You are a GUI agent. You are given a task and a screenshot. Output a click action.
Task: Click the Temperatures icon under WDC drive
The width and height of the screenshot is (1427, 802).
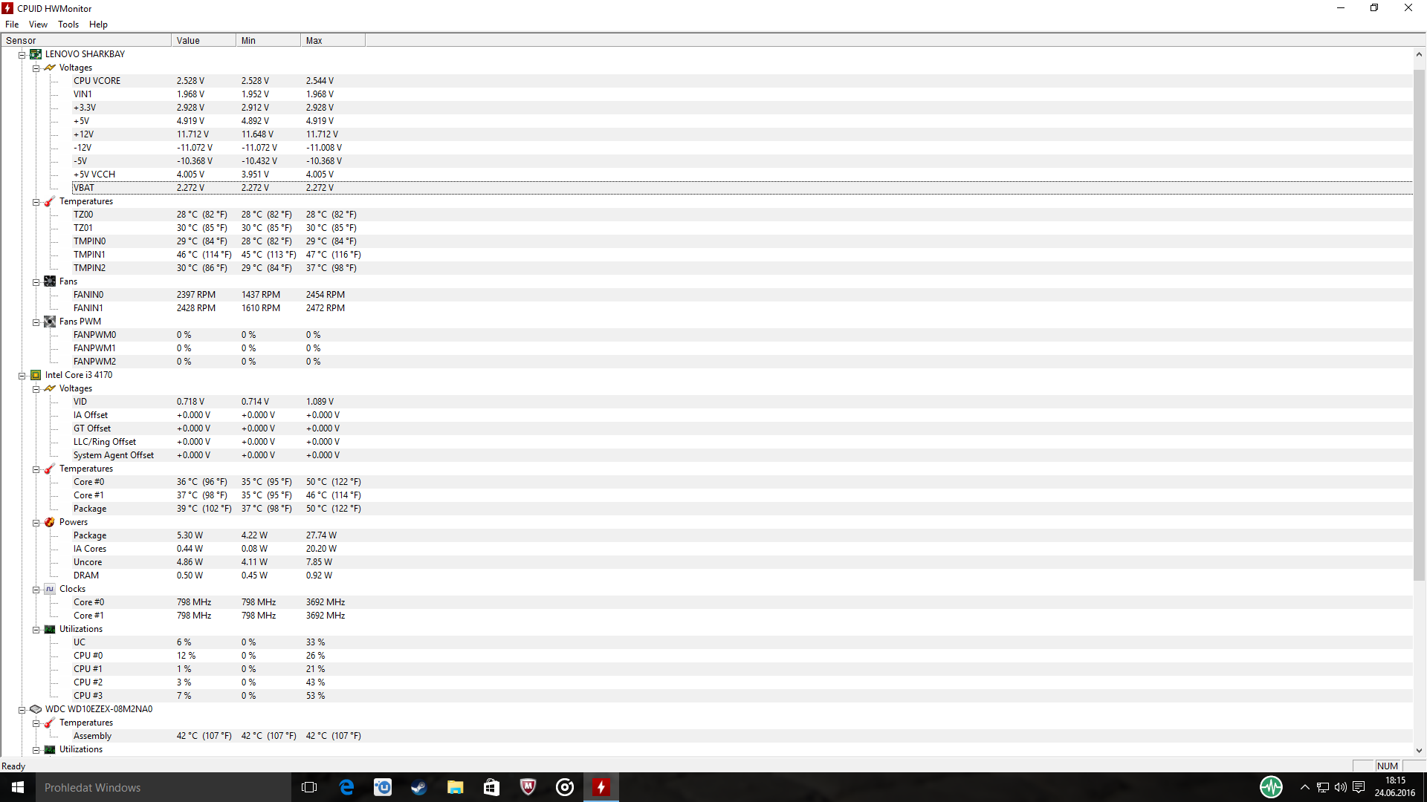[50, 723]
